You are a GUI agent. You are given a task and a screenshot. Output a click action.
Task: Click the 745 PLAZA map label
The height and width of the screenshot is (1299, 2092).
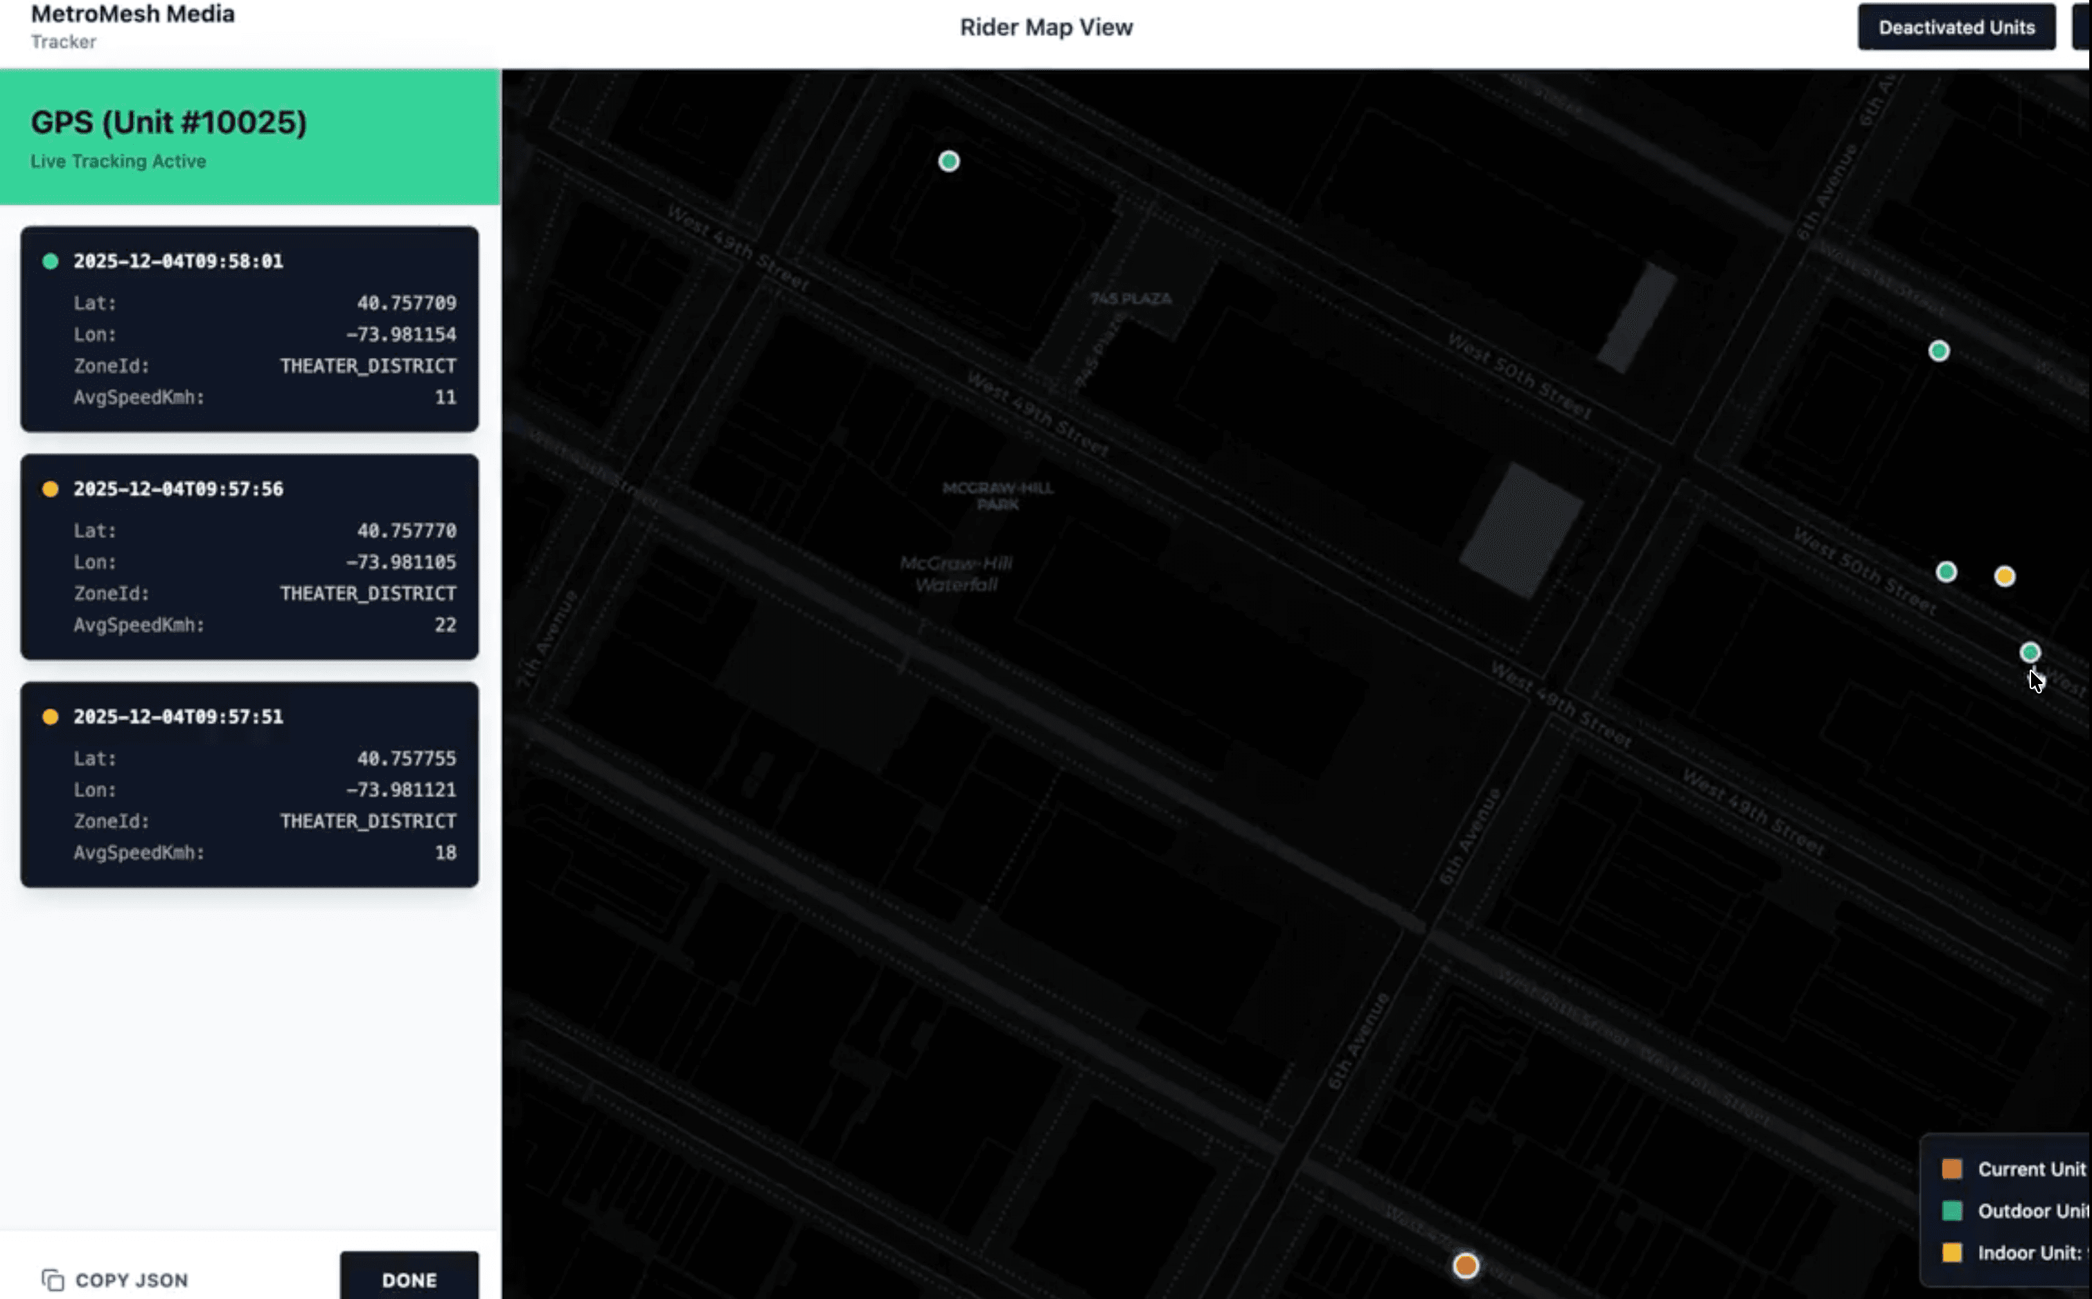(1131, 298)
